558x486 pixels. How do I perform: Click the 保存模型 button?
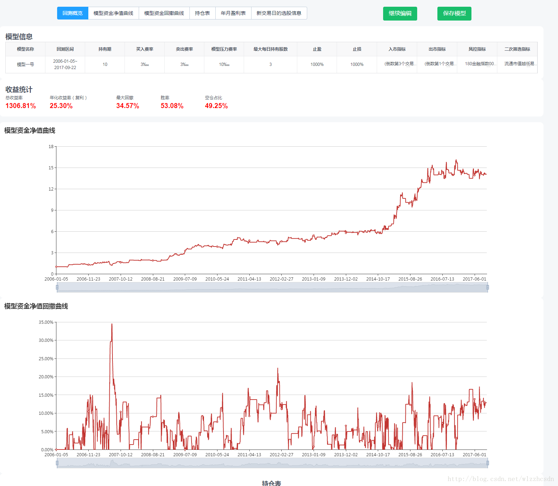tap(454, 13)
